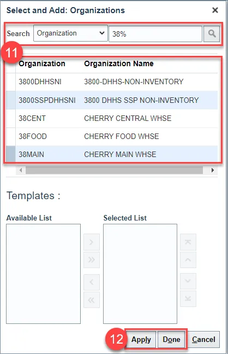Viewport: 228px width, 354px height.
Task: Click the move all right double-arrow
Action: pyautogui.click(x=92, y=260)
